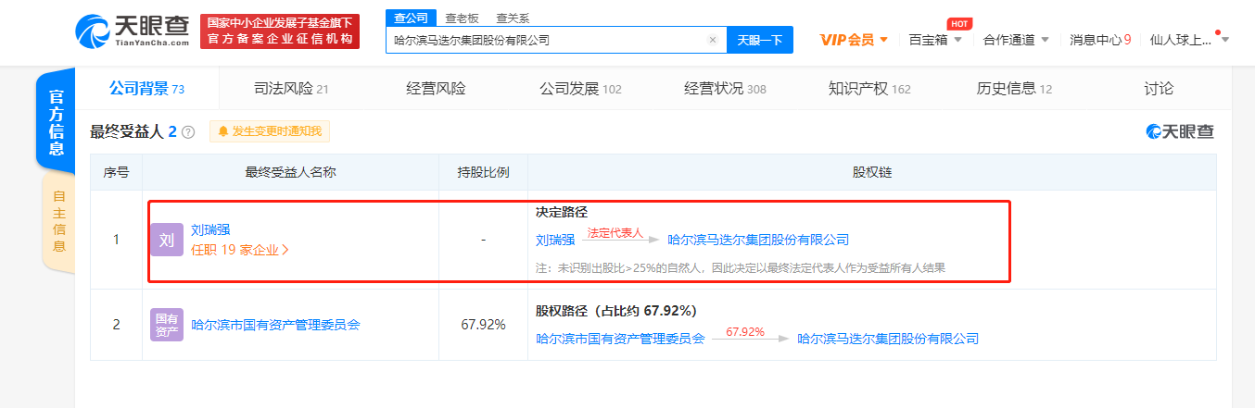This screenshot has width=1255, height=408.
Task: Open the 公司背景 tab
Action: [146, 89]
